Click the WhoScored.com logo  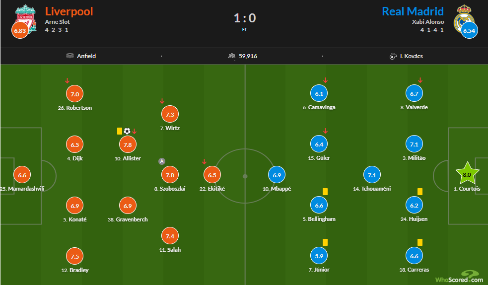(459, 277)
